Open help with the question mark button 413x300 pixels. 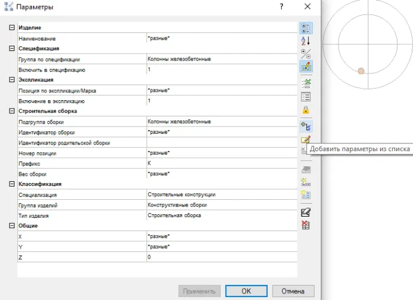(x=281, y=7)
